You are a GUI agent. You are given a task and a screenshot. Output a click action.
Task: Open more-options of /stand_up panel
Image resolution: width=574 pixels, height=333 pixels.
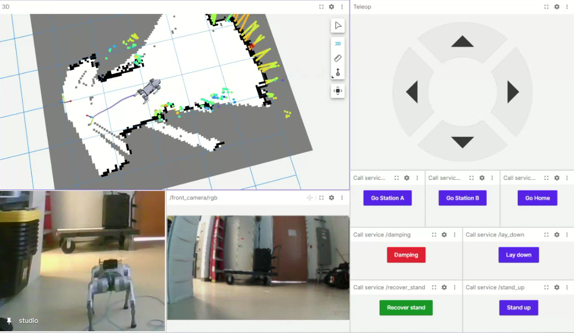(567, 287)
